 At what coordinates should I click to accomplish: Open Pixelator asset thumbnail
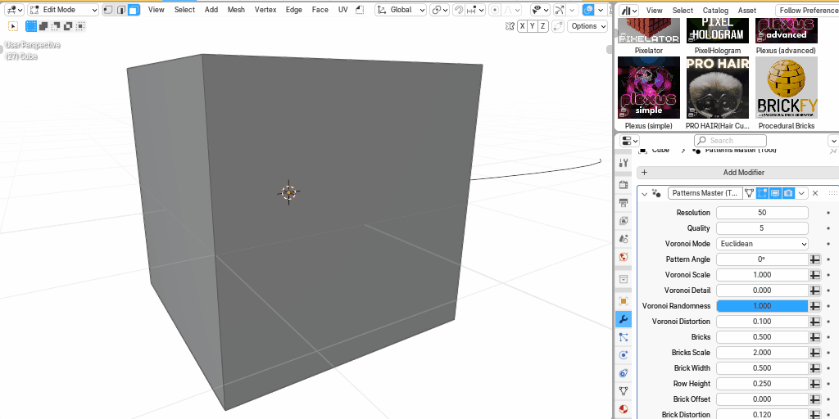click(x=649, y=30)
